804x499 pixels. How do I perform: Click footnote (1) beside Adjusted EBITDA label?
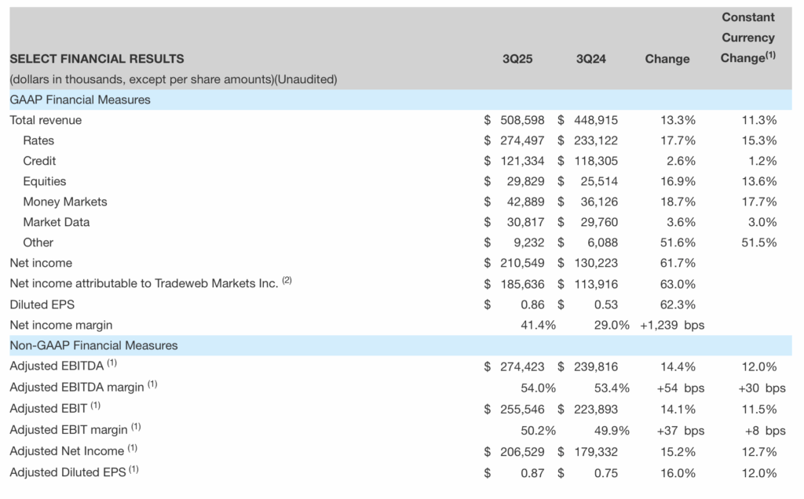pyautogui.click(x=112, y=364)
